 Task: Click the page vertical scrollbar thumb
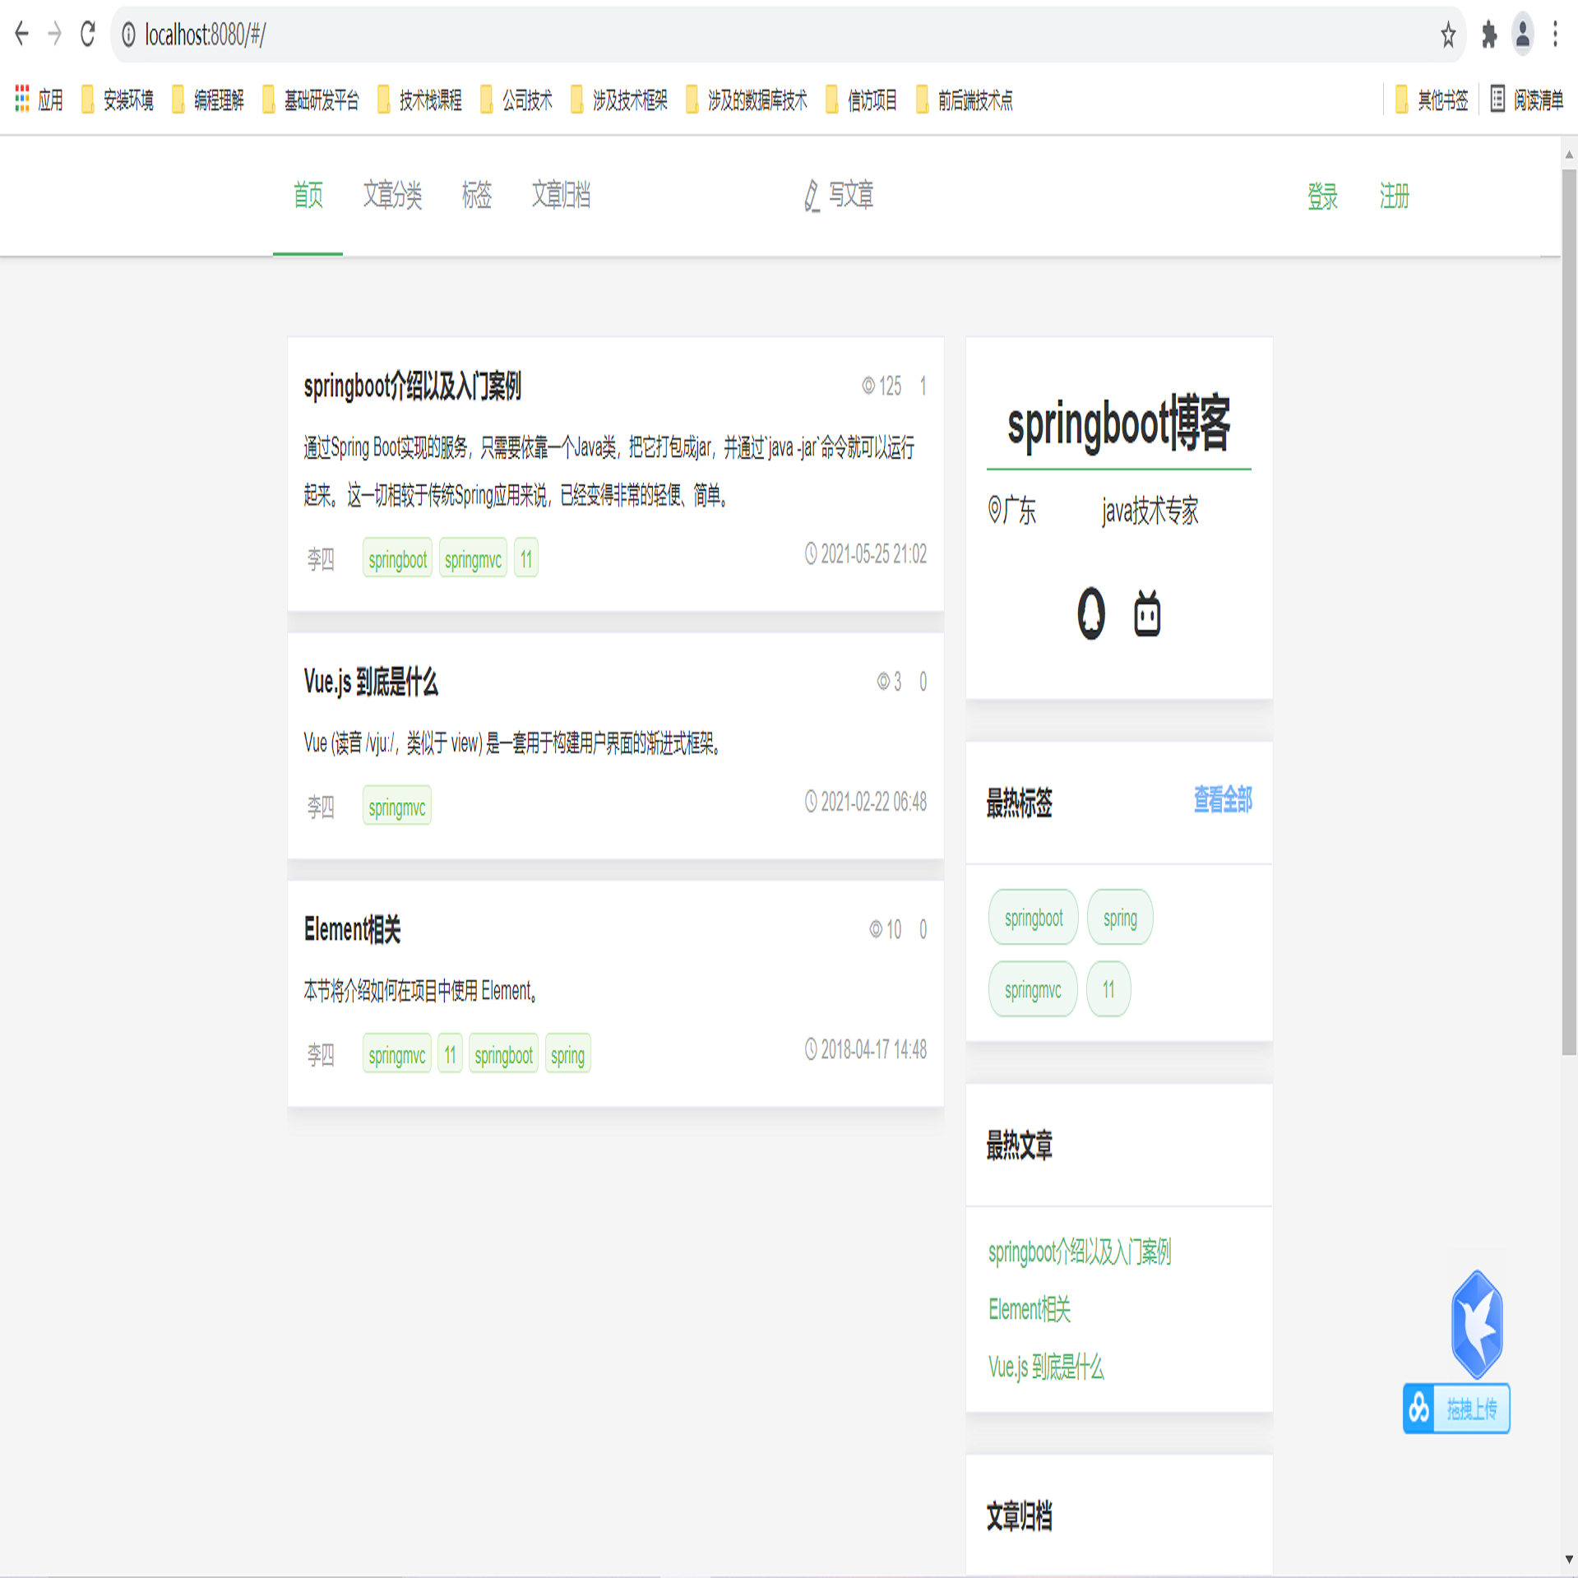pyautogui.click(x=1569, y=612)
